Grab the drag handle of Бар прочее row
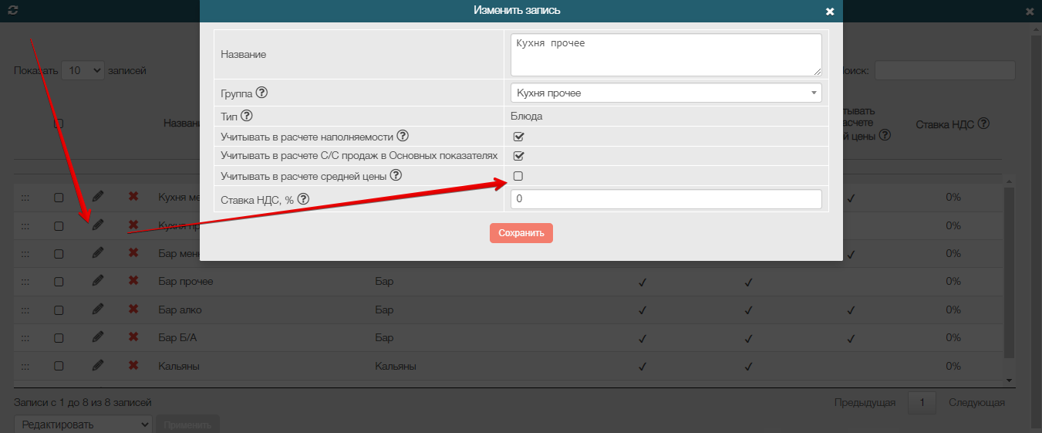This screenshot has width=1042, height=433. pos(25,282)
